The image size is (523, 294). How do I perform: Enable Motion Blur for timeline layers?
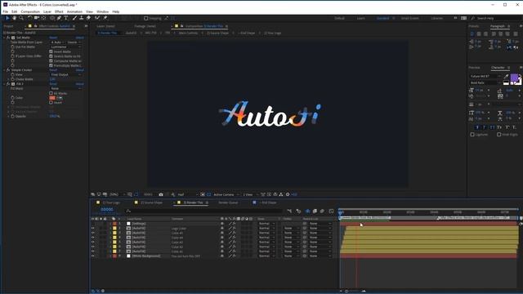click(322, 211)
